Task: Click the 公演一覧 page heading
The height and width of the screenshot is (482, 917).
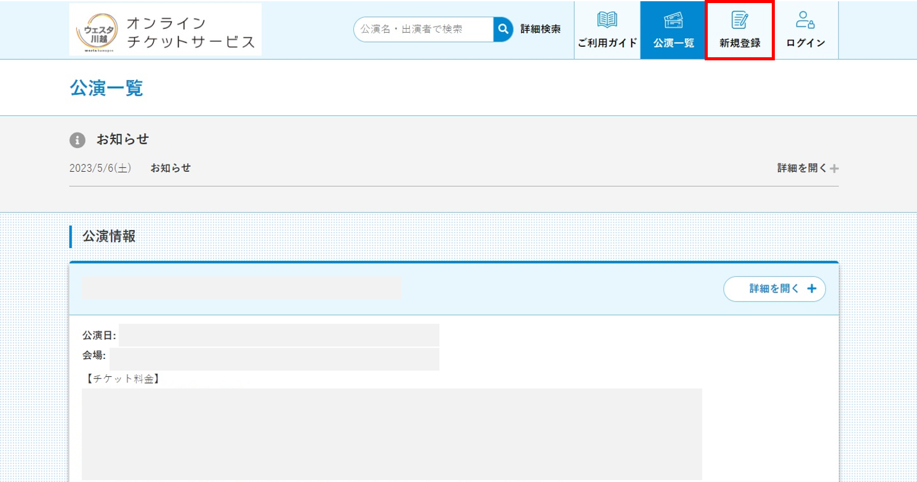Action: click(x=106, y=88)
